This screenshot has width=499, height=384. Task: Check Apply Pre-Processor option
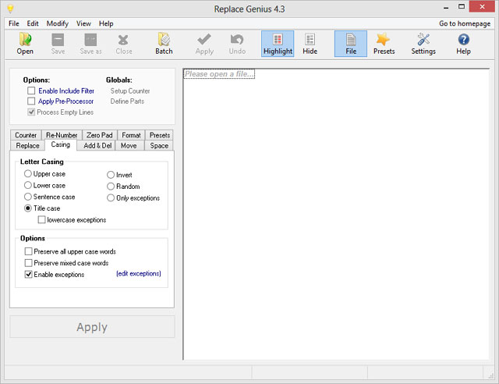[x=31, y=101]
